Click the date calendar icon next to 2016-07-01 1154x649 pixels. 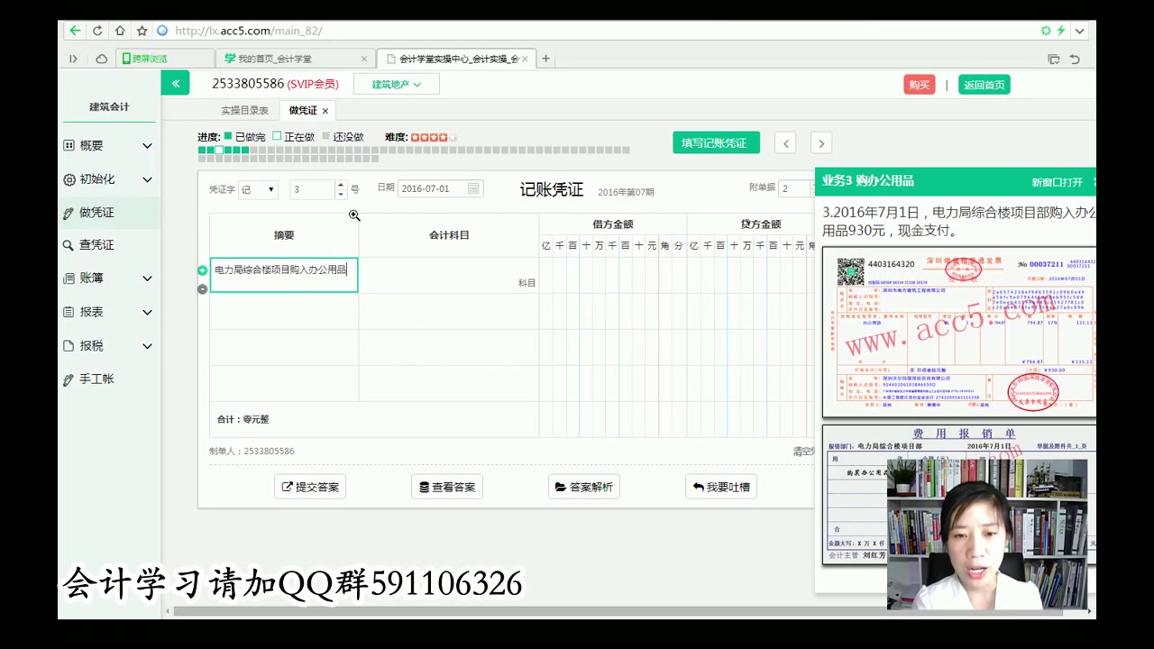tap(473, 188)
